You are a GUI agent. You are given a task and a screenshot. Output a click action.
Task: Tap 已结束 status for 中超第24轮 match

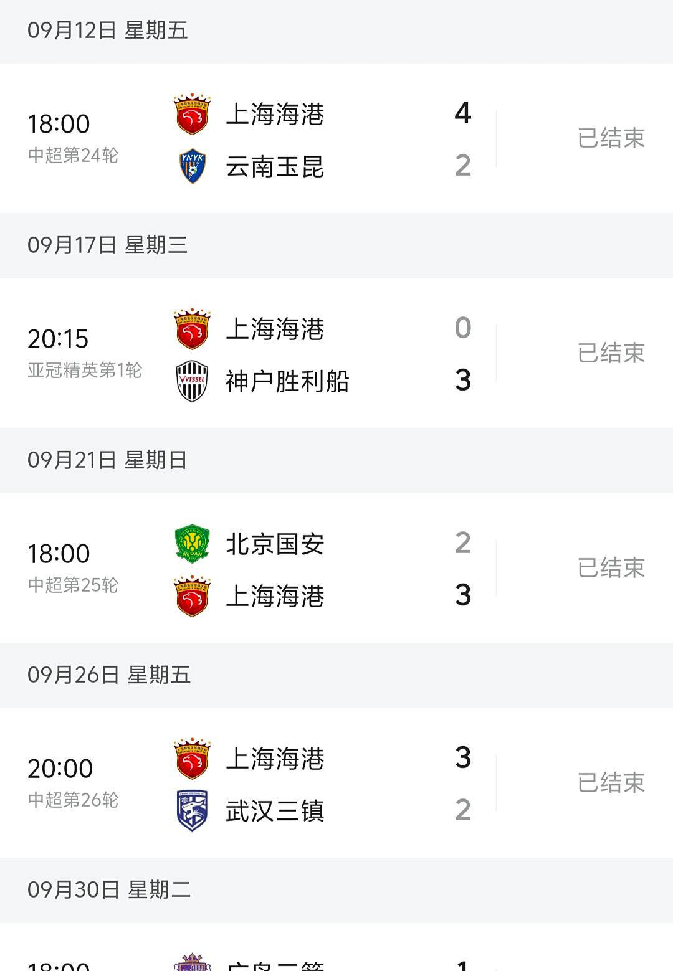pos(611,138)
